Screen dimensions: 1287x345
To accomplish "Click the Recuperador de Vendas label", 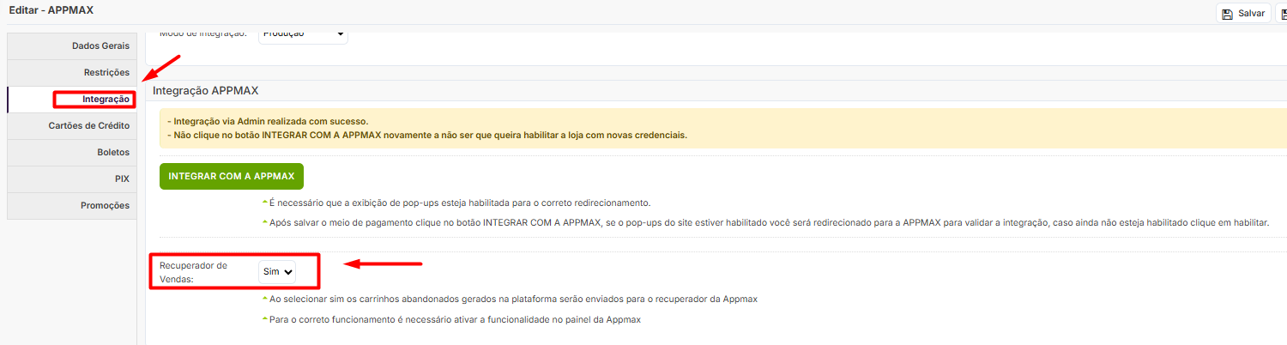I will 194,272.
